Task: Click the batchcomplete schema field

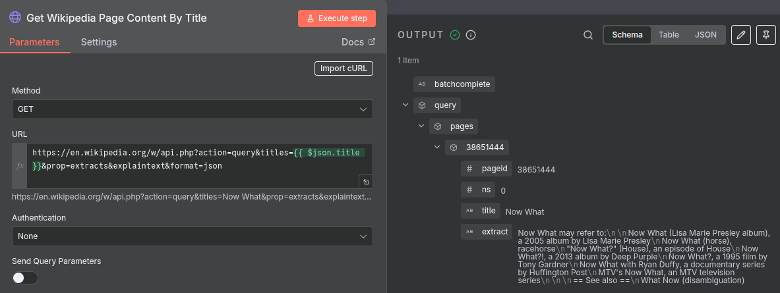Action: [454, 84]
